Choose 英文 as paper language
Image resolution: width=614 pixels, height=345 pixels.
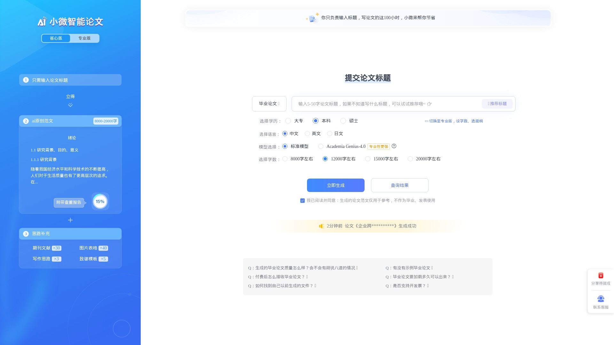307,134
